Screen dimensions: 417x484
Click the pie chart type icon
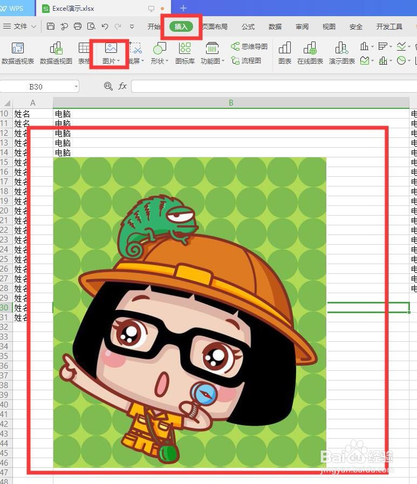pos(401,60)
